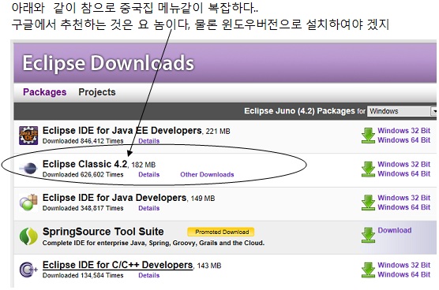The image size is (439, 290).
Task: Click the Promoted Download badge
Action: [x=221, y=232]
